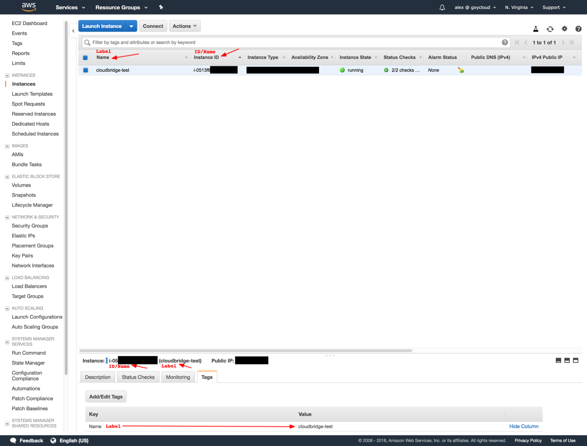Click the alarm status icon for cloudbridge-test
The width and height of the screenshot is (587, 446).
(461, 70)
